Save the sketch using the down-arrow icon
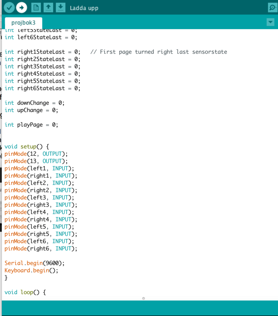 (x=61, y=7)
